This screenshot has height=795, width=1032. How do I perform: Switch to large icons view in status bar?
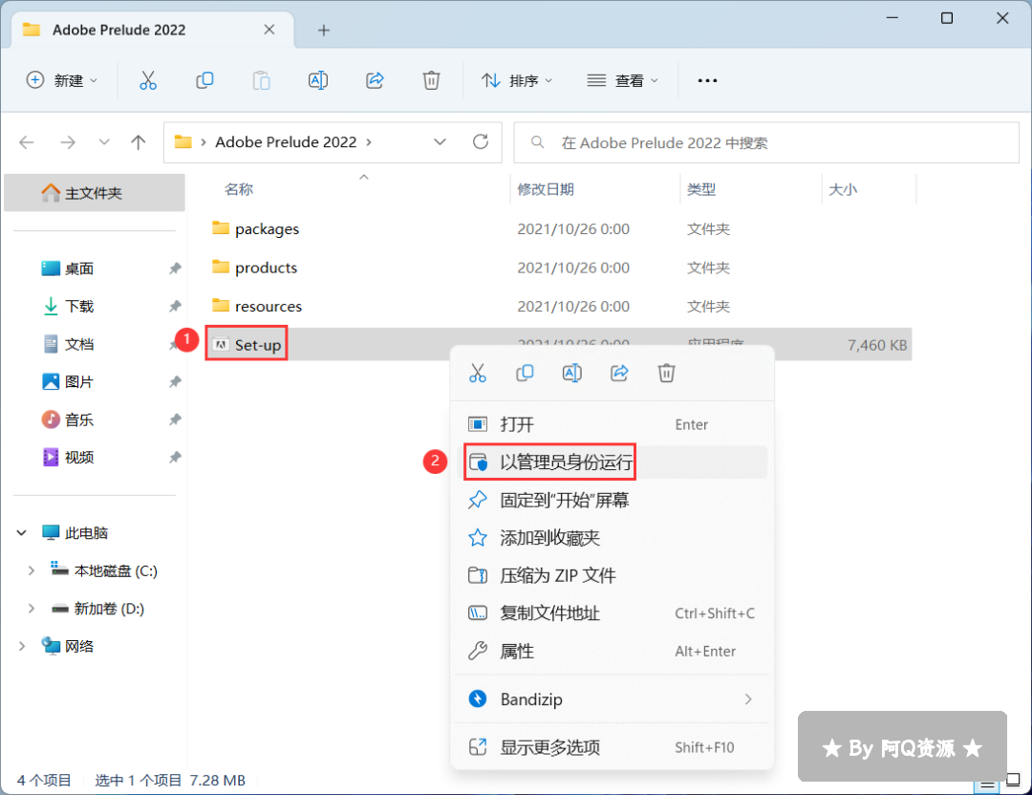click(x=1014, y=781)
